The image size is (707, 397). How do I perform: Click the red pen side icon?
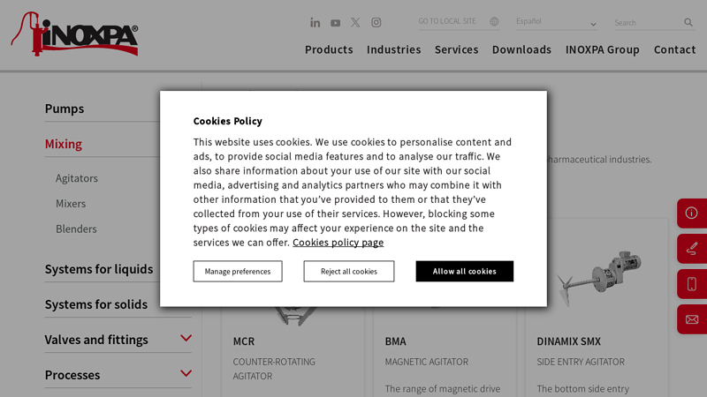click(x=691, y=249)
